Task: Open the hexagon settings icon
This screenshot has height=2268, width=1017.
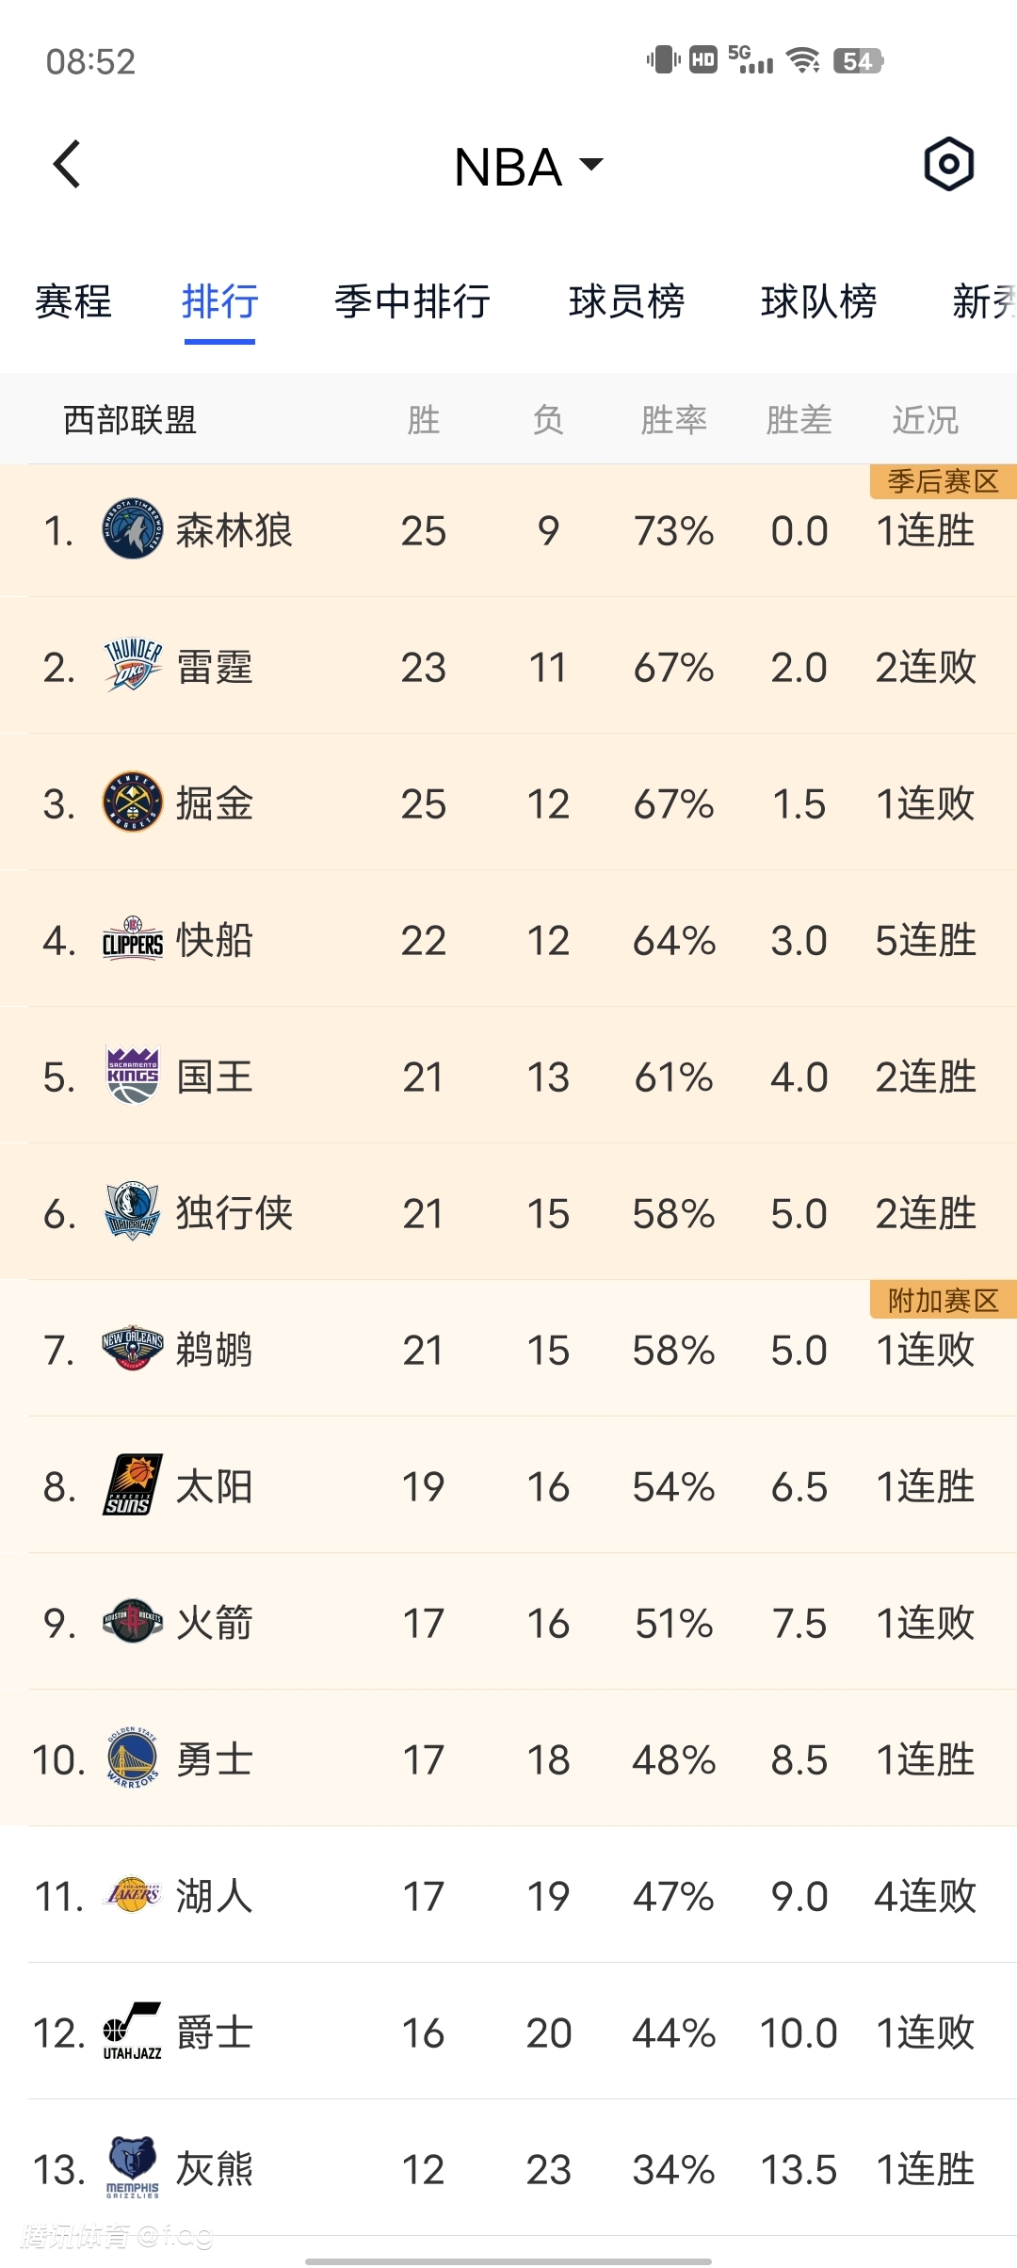Action: pyautogui.click(x=948, y=165)
